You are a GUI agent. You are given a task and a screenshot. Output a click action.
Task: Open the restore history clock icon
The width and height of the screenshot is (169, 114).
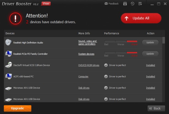click(132, 4)
